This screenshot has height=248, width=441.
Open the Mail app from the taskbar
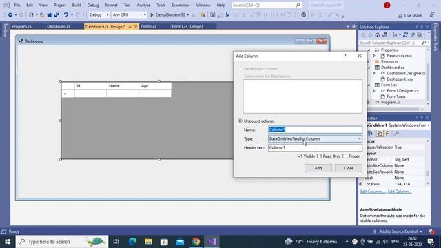pyautogui.click(x=180, y=242)
